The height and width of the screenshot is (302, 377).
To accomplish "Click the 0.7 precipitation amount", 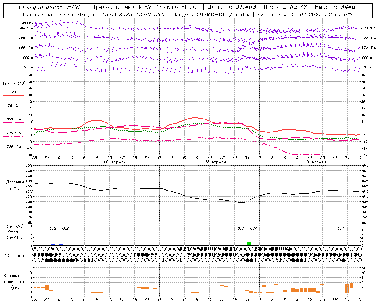I will (253, 229).
